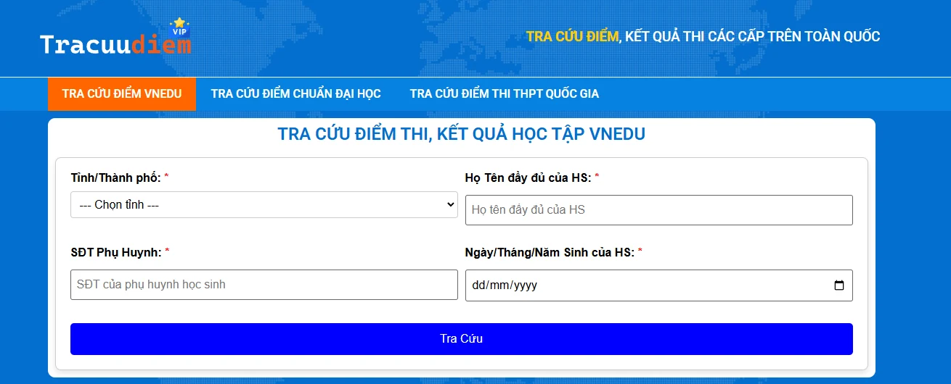
Task: Open the calendar picker icon in date field
Action: (839, 285)
